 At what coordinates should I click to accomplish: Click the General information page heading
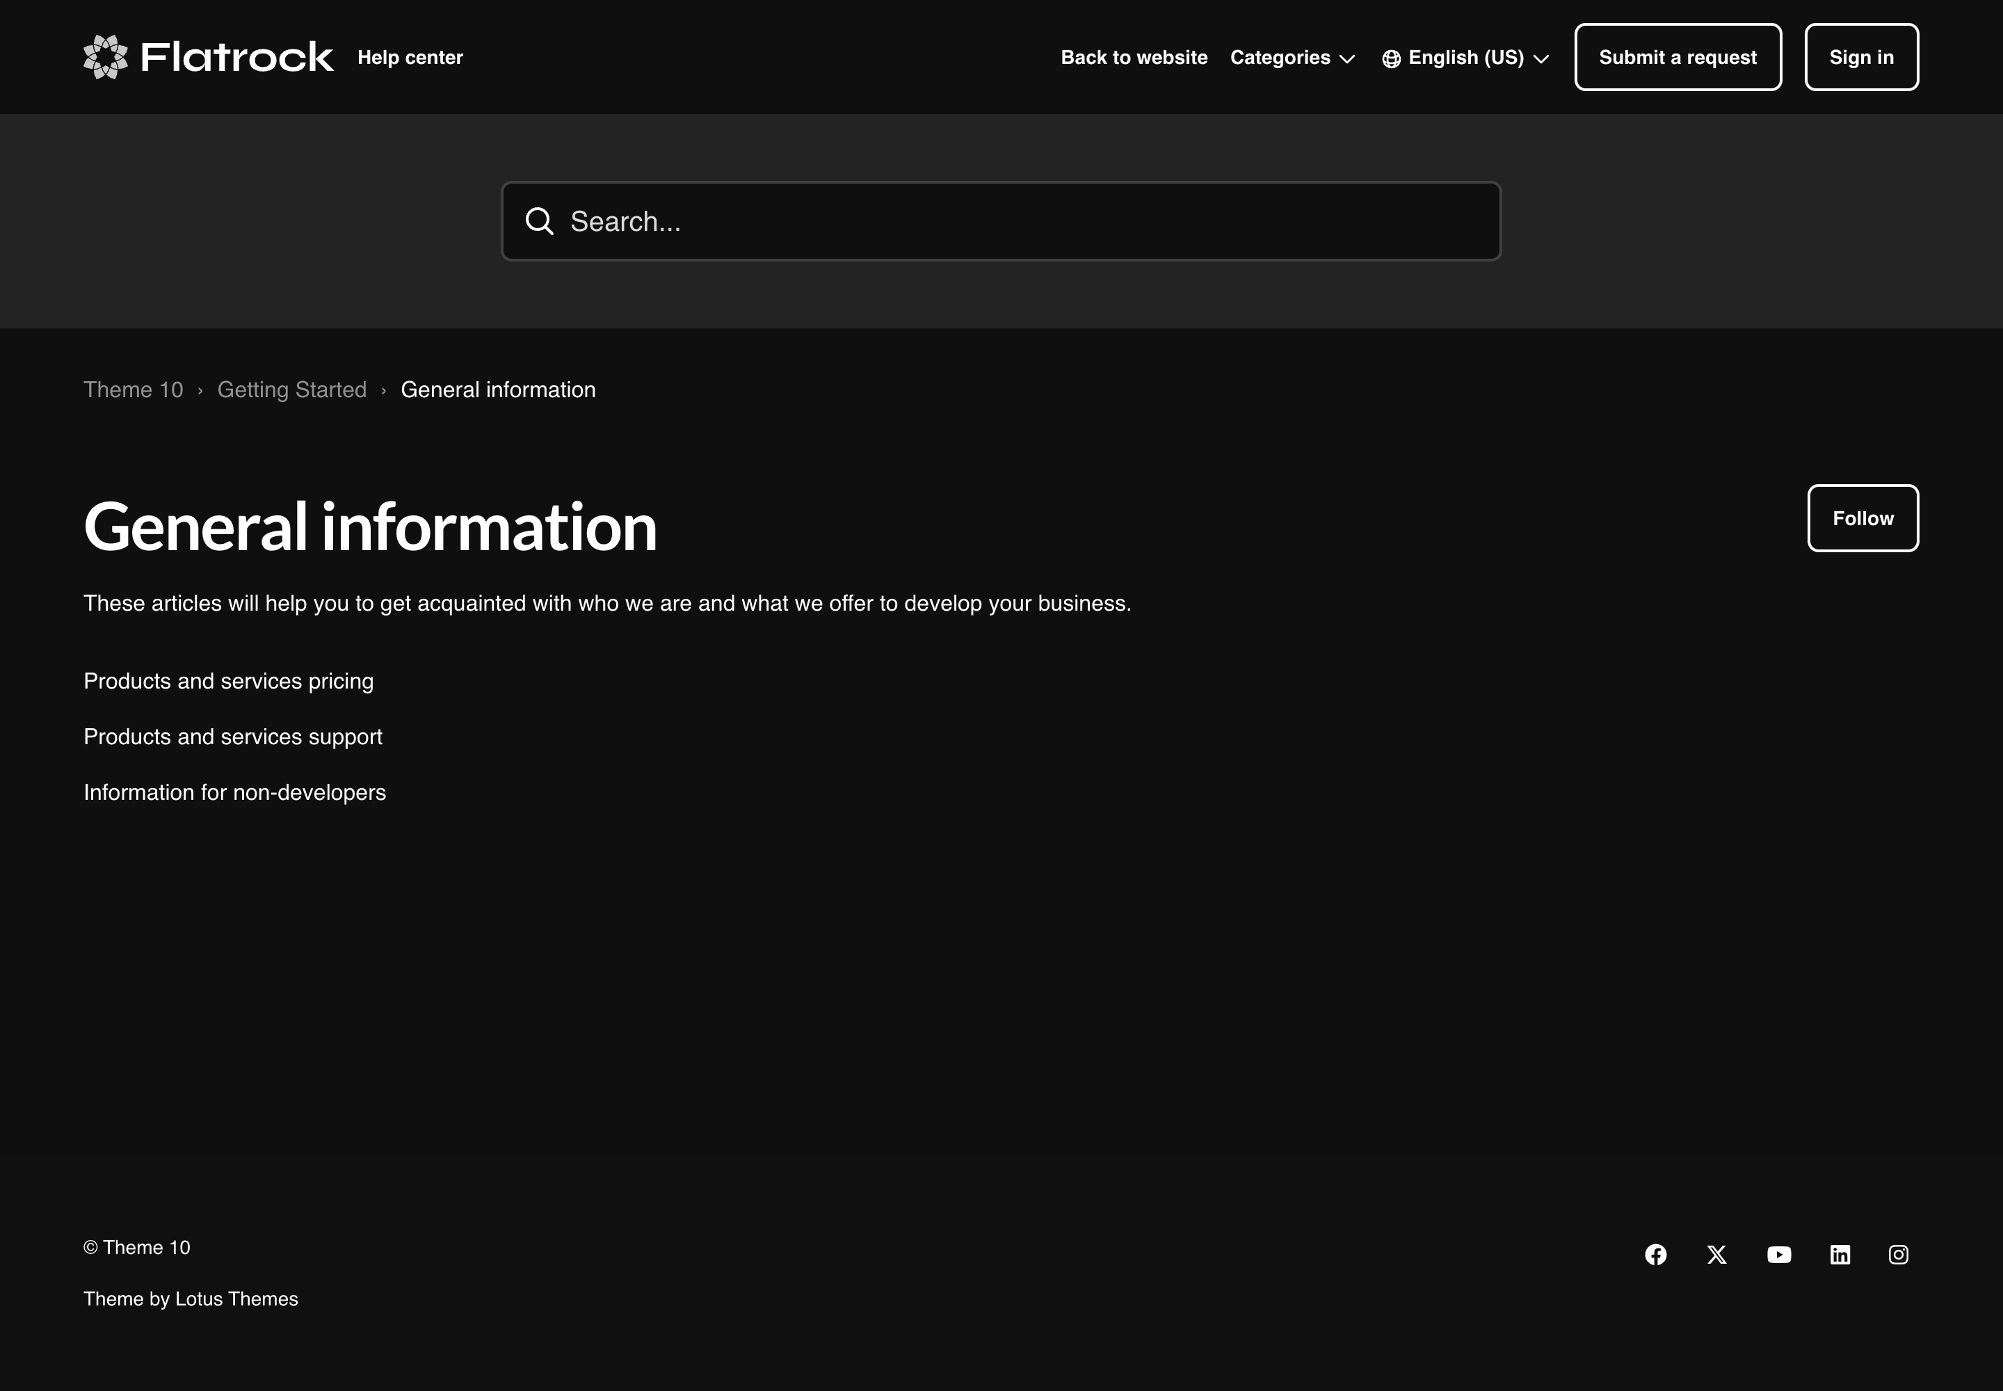pyautogui.click(x=371, y=527)
